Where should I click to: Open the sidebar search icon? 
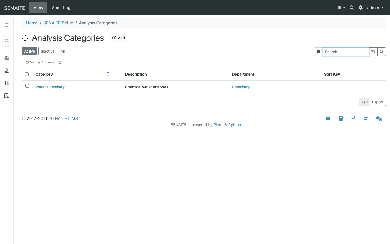click(x=7, y=41)
